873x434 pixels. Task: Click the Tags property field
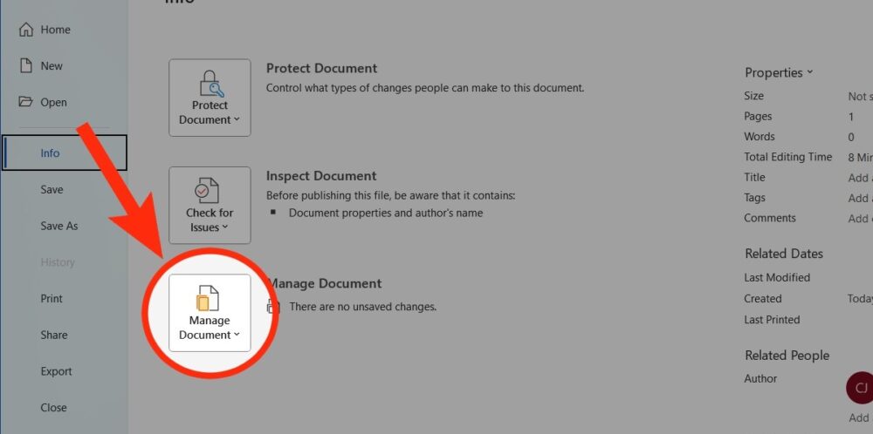pyautogui.click(x=860, y=199)
